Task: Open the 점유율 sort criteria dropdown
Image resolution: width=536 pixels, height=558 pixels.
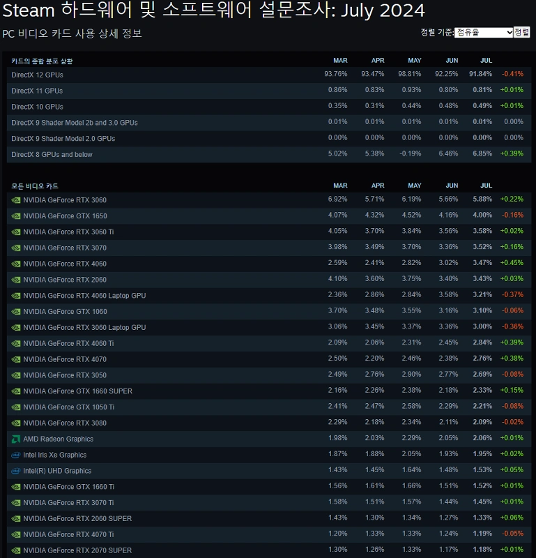Action: (484, 32)
